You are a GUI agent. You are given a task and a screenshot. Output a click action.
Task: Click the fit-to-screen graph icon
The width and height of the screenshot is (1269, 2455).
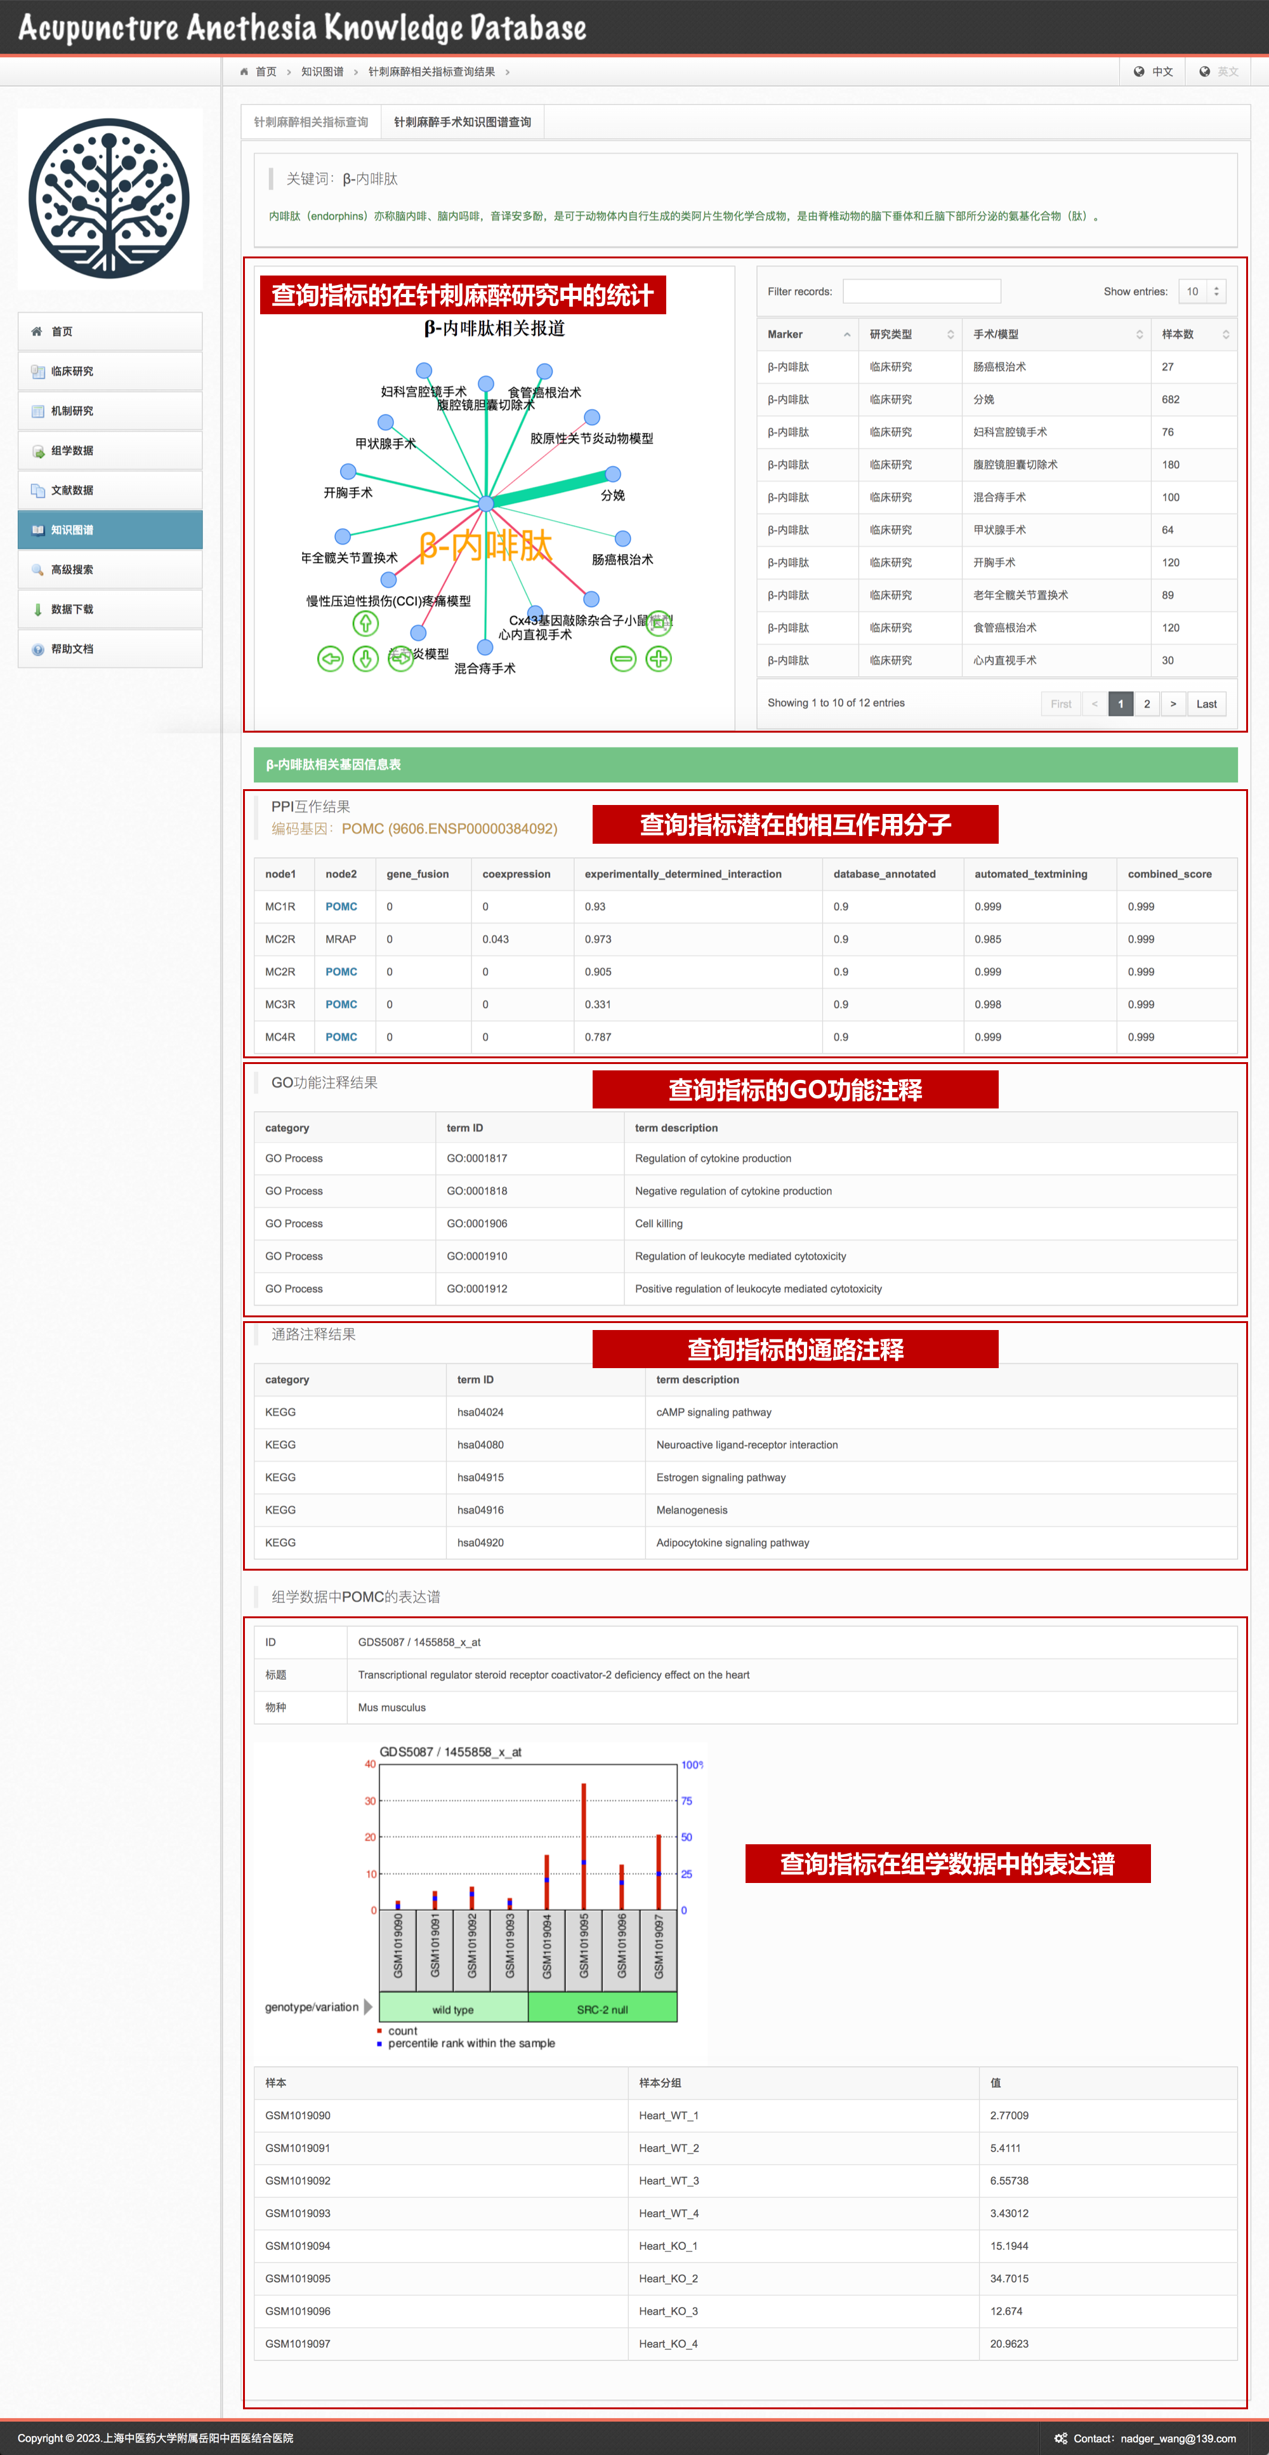click(x=659, y=623)
